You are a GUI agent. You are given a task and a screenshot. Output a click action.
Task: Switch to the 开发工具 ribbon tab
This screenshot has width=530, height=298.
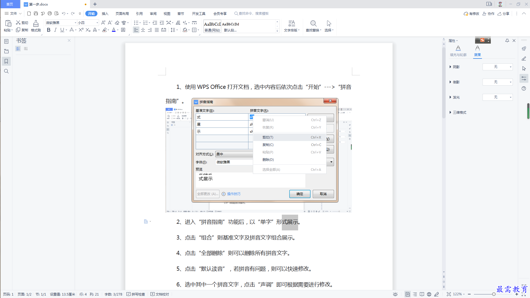(199, 14)
